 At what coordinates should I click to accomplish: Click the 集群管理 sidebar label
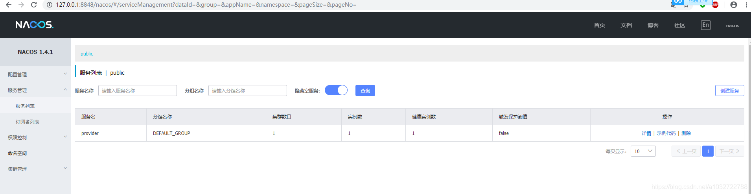17,169
